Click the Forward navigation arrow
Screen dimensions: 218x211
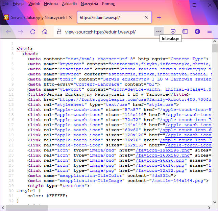pyautogui.click(x=21, y=31)
